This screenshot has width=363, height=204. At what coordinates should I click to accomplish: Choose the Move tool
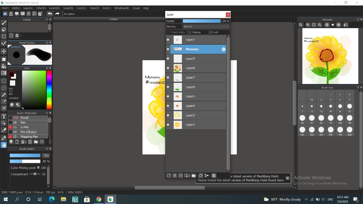tap(4, 51)
